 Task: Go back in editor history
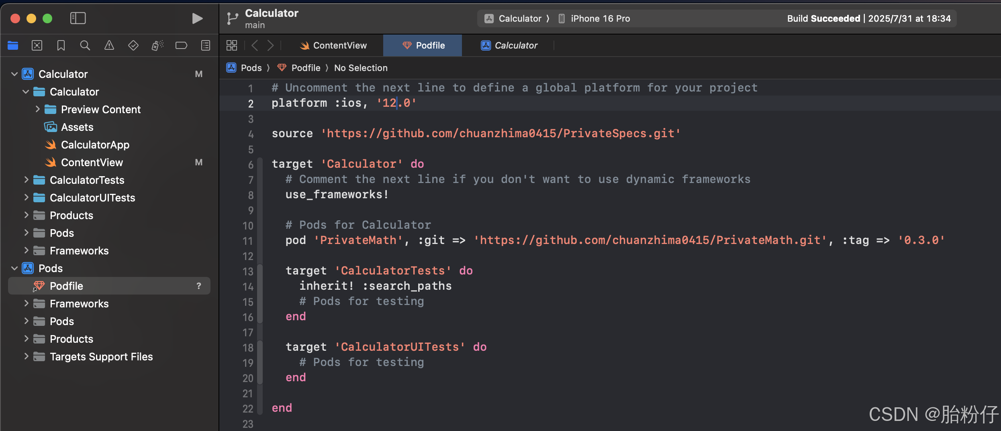[254, 45]
